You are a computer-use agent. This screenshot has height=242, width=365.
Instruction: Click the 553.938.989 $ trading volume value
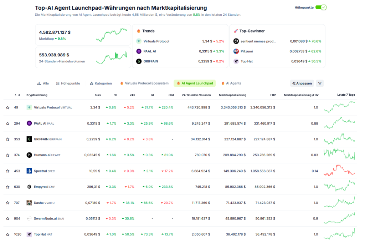pos(54,55)
